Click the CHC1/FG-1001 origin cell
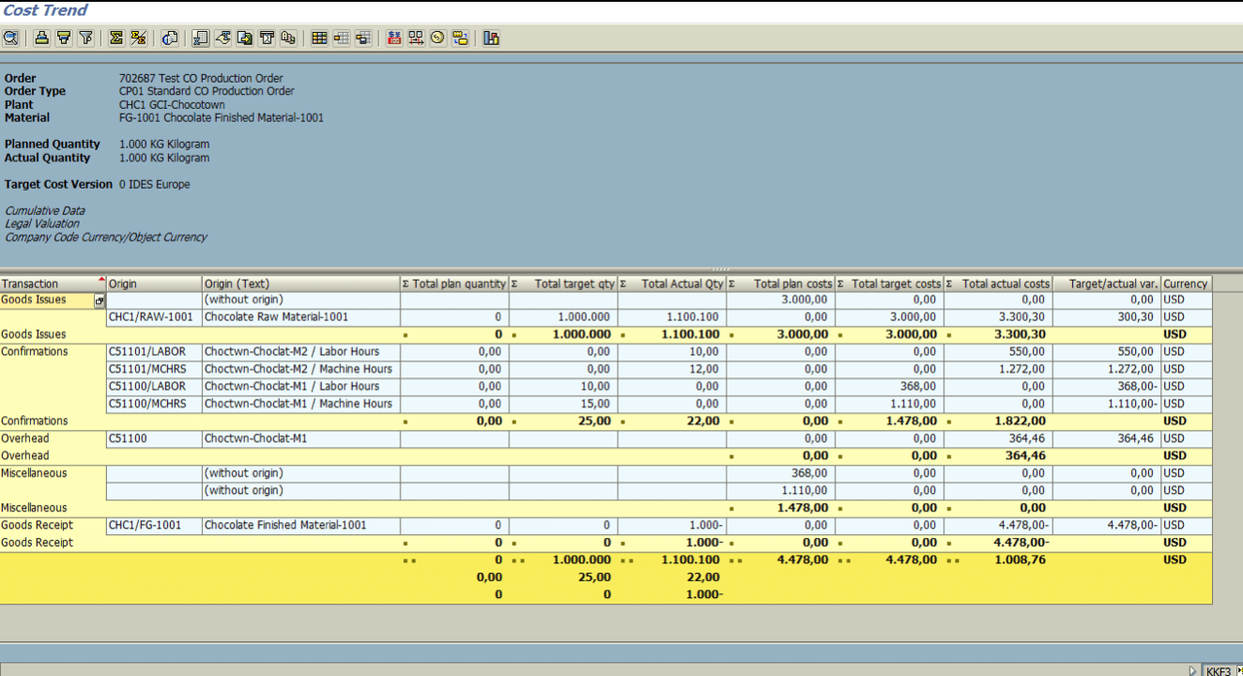This screenshot has width=1243, height=676. tap(155, 526)
